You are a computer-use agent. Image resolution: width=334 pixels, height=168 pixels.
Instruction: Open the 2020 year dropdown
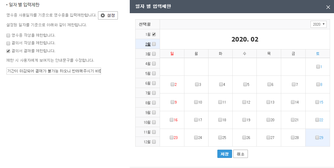point(318,24)
